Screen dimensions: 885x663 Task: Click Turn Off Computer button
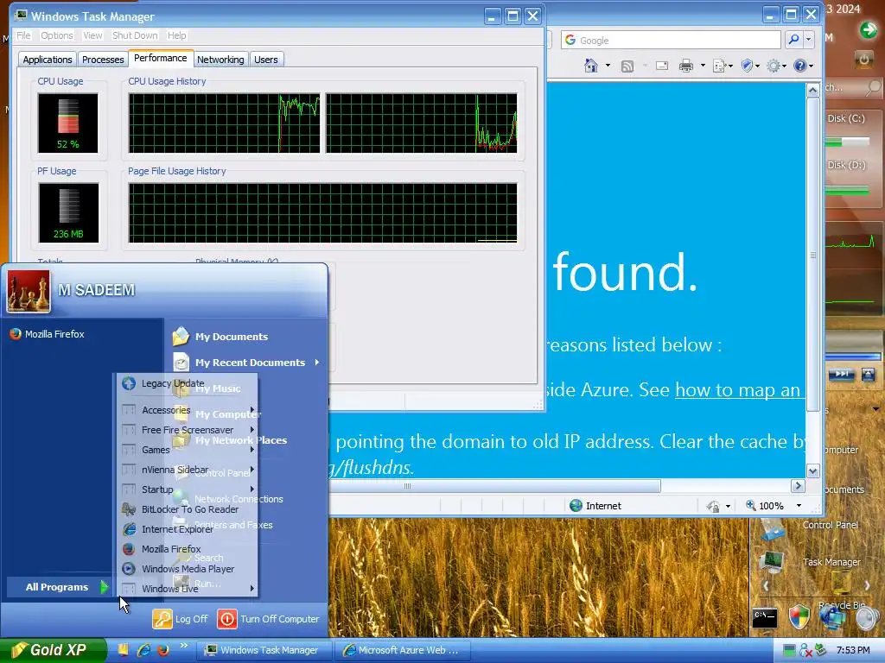[268, 618]
